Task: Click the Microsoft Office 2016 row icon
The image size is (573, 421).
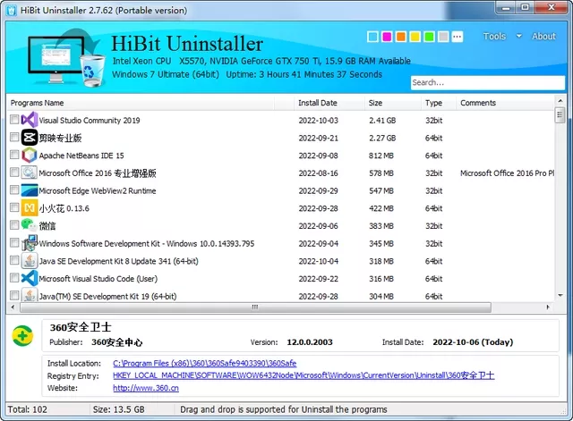Action: 30,173
